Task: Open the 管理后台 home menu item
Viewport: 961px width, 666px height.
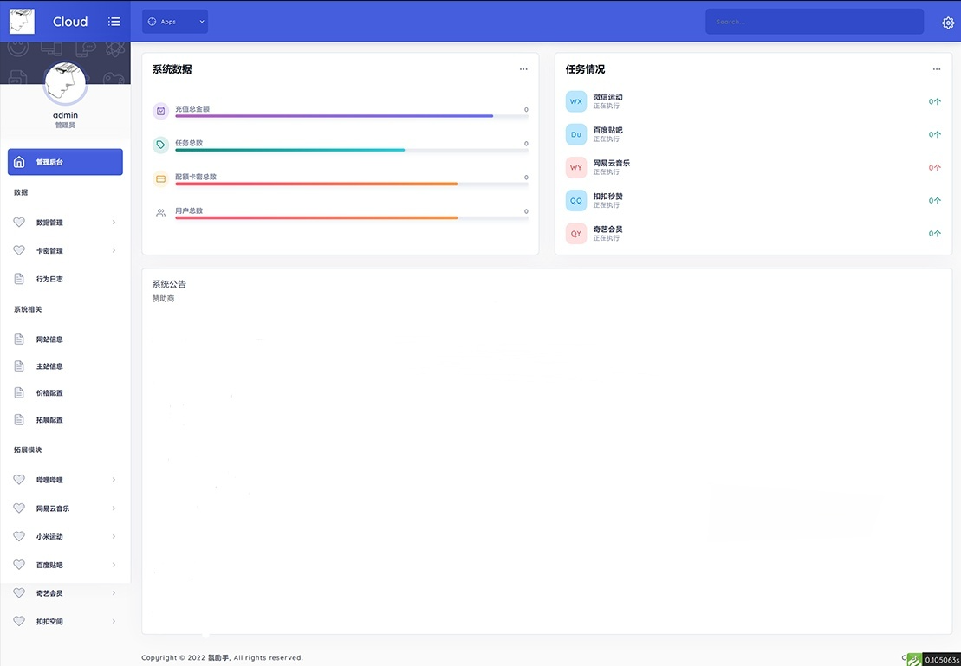Action: point(65,162)
